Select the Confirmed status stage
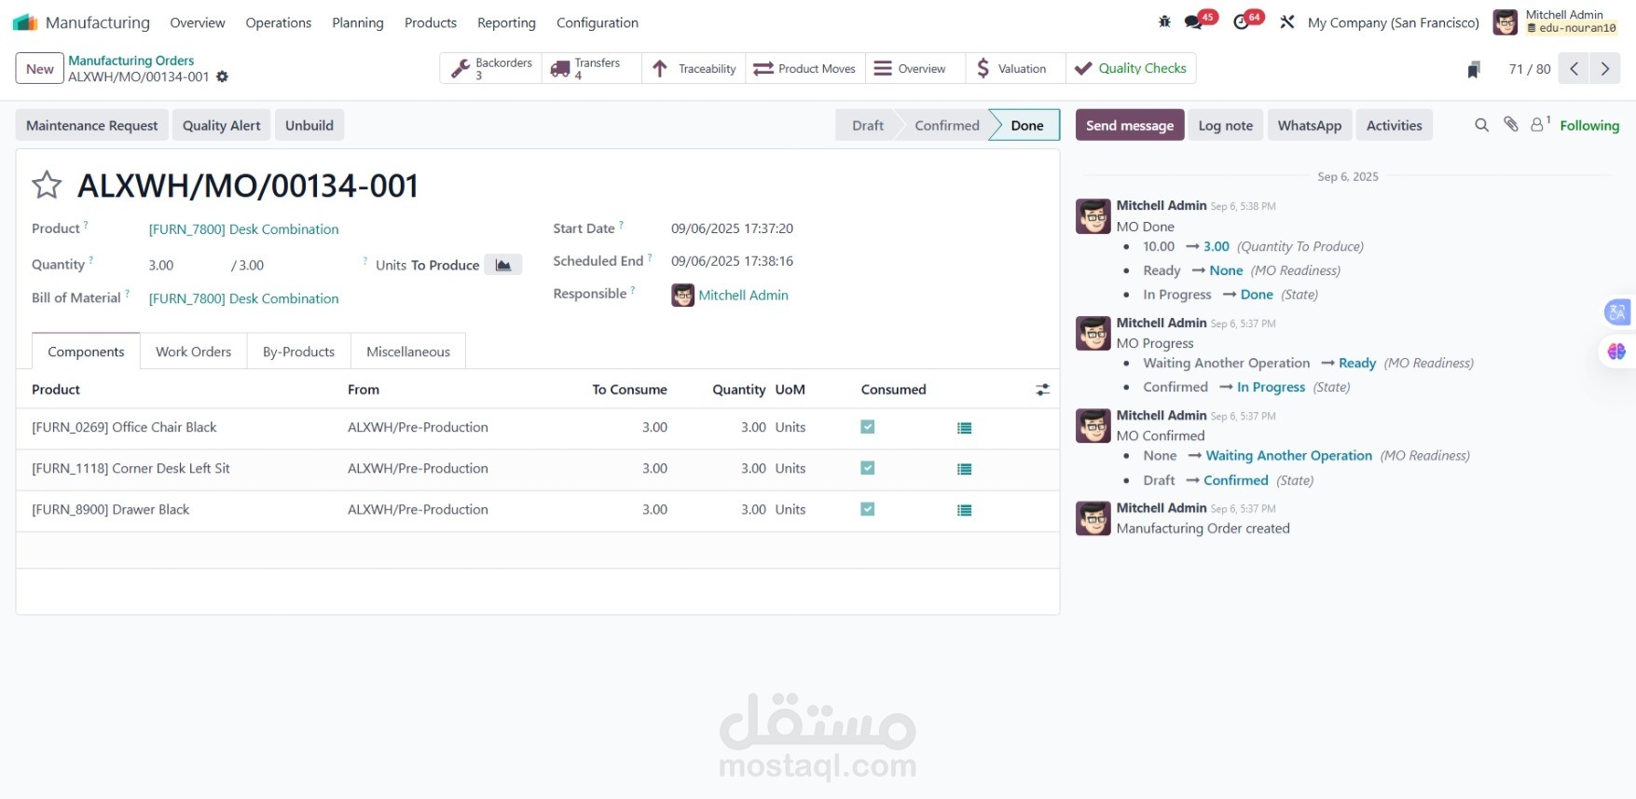This screenshot has width=1636, height=799. click(x=947, y=126)
